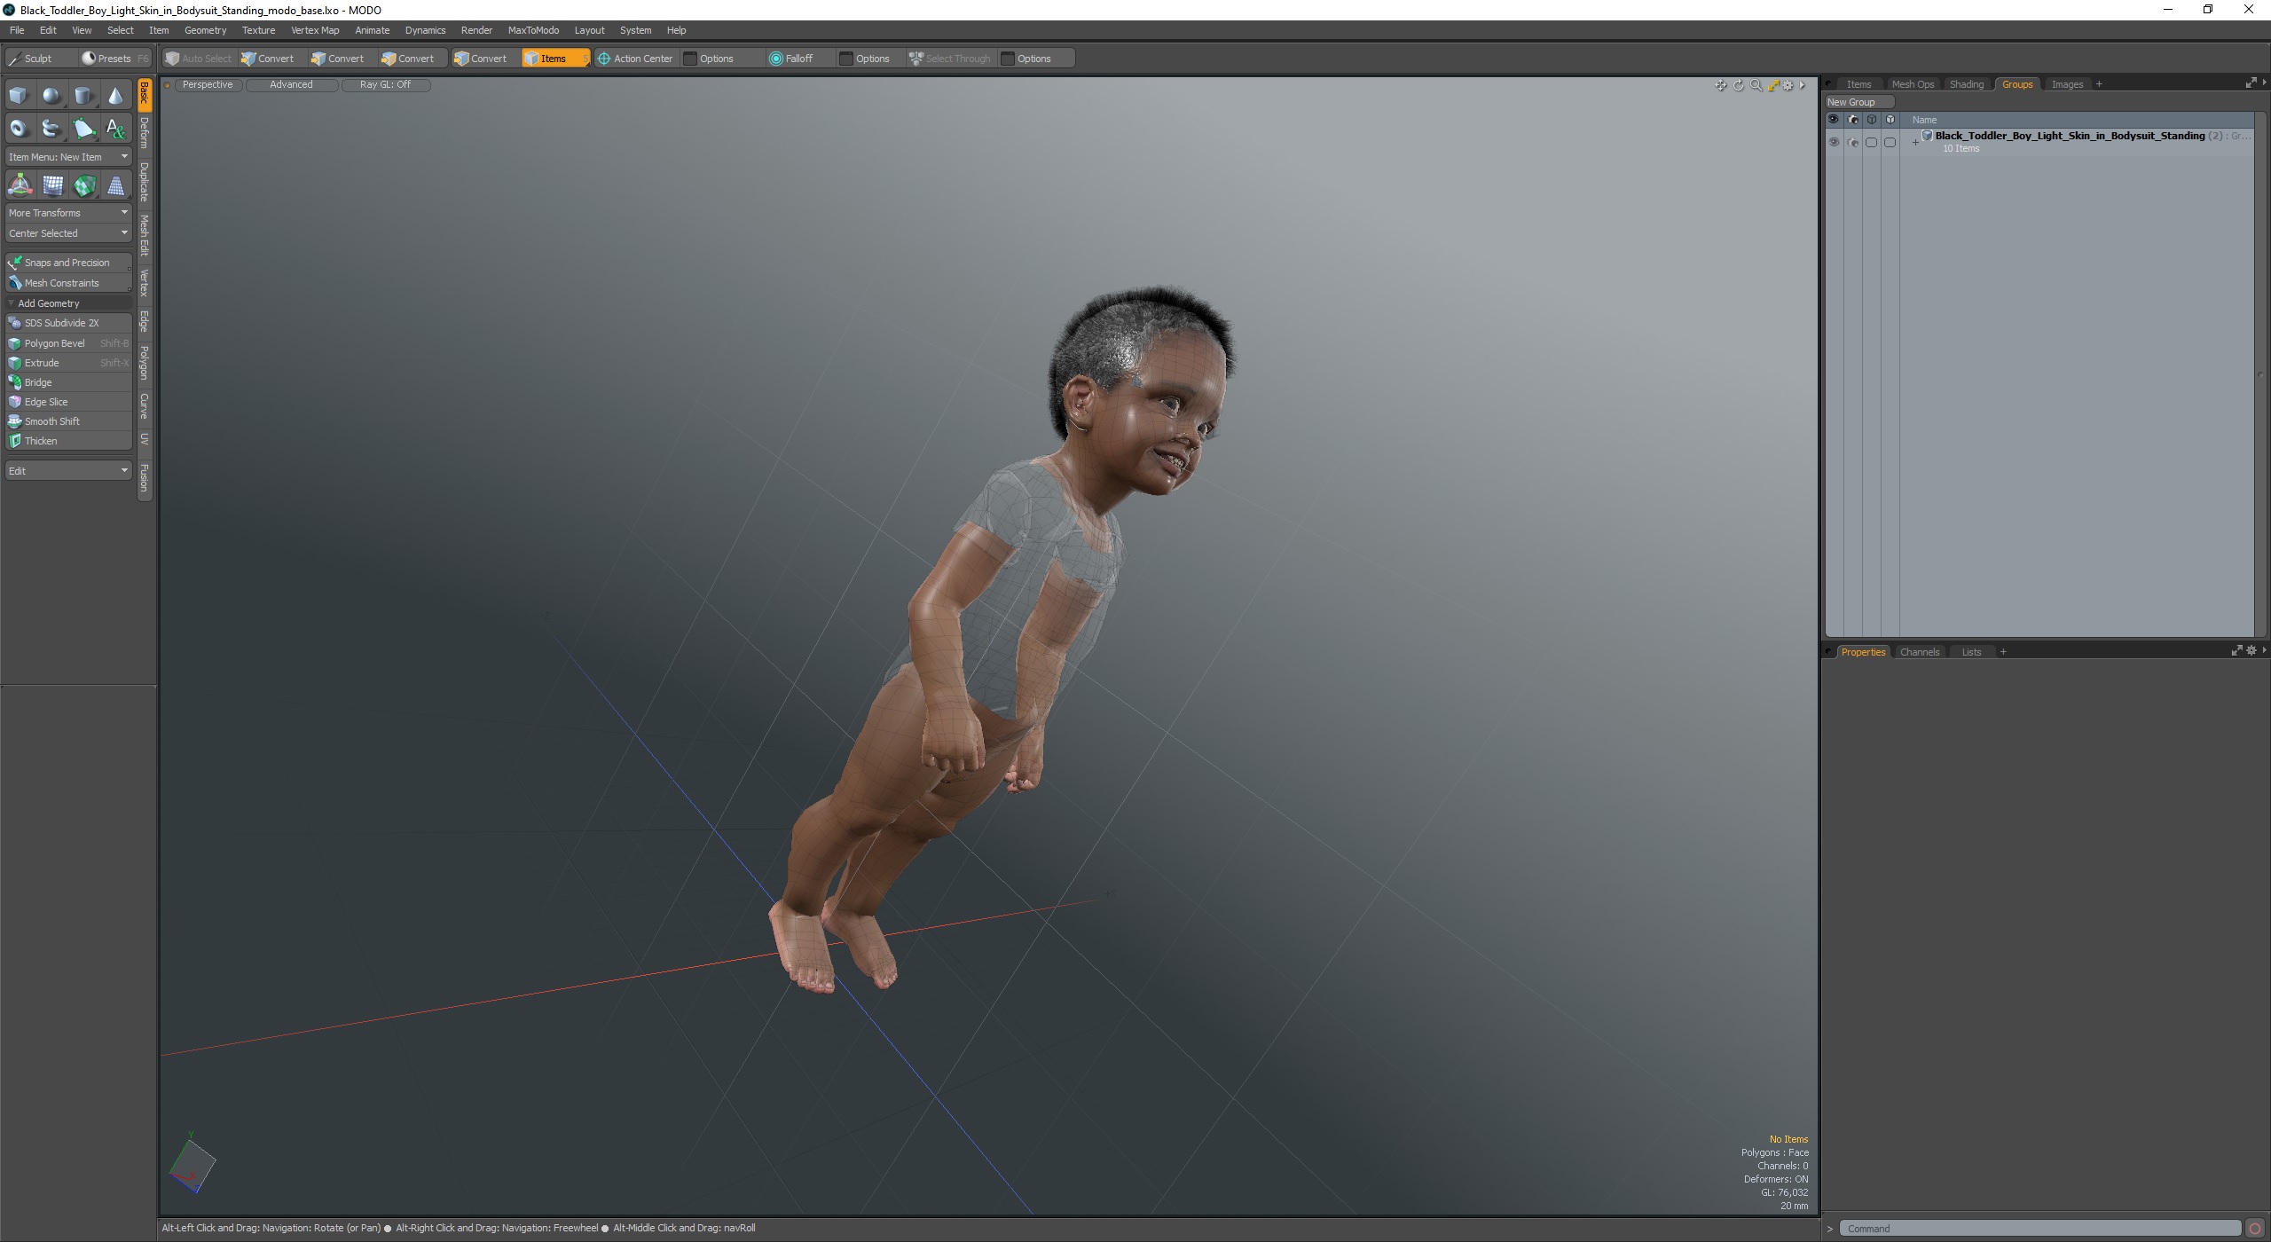Toggle second square checkbox of Black_Toddler group
Viewport: 2271px width, 1242px height.
(1890, 142)
